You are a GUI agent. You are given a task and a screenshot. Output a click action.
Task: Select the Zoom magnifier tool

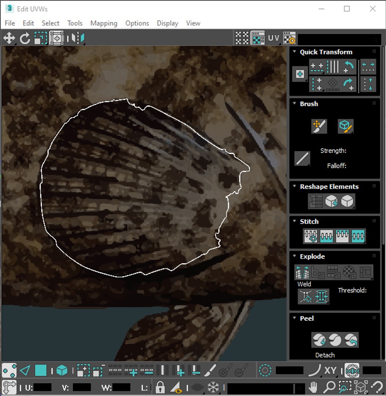(x=329, y=387)
